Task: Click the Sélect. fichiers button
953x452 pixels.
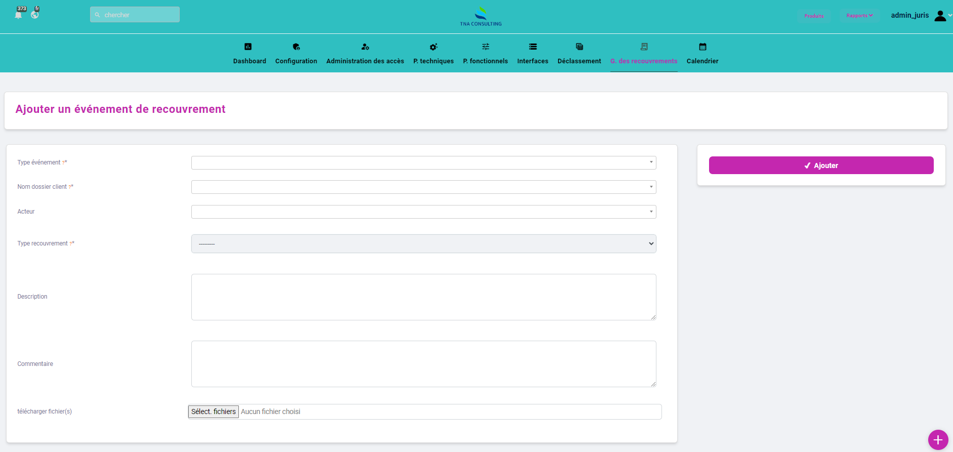Action: 214,412
